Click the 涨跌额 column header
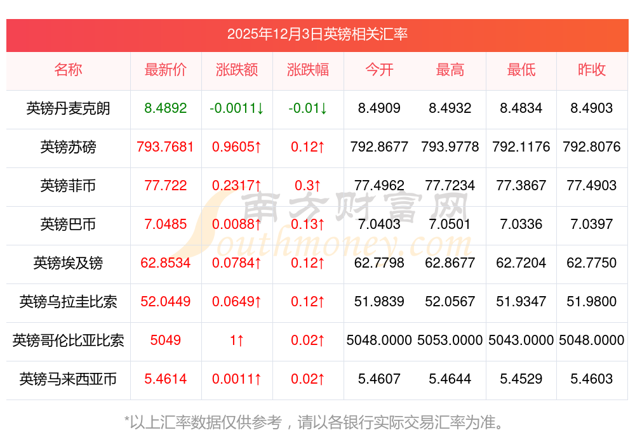Image resolution: width=635 pixels, height=442 pixels. tap(237, 70)
